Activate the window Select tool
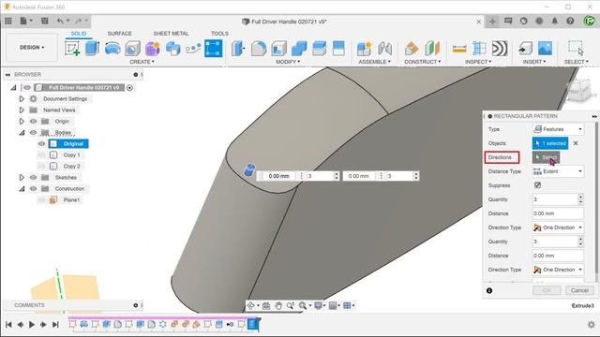This screenshot has height=337, width=600. point(576,49)
